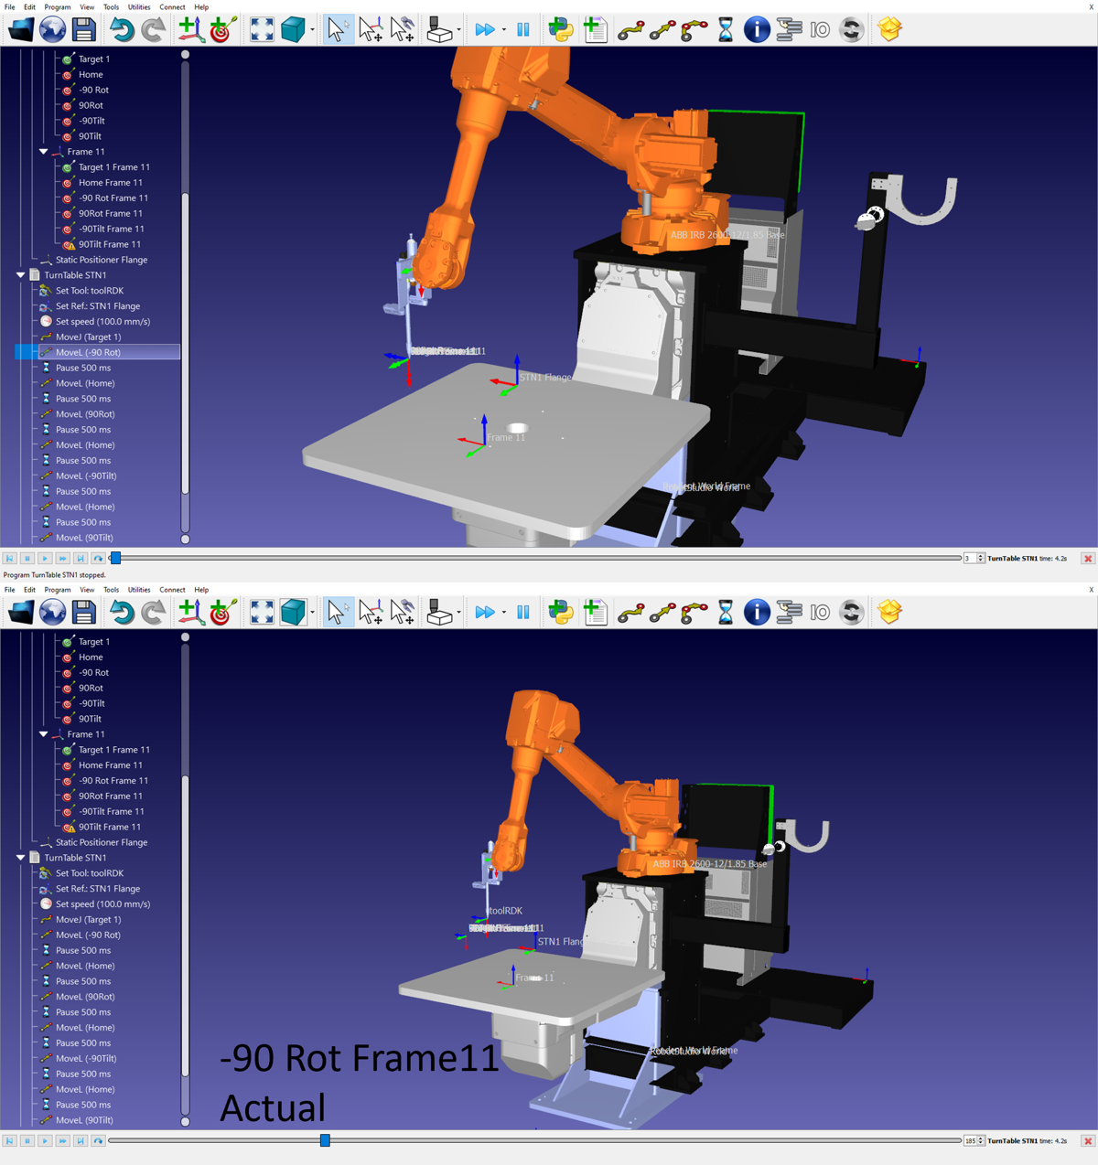Click upper simulation timeline slider handle
1098x1165 pixels.
point(116,558)
